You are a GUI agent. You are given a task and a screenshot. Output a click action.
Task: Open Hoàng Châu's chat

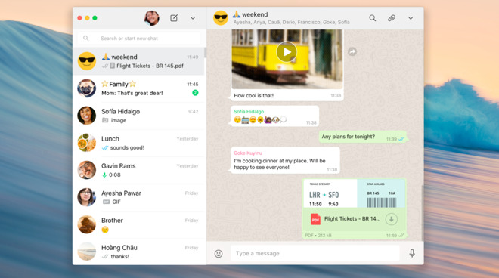click(139, 252)
